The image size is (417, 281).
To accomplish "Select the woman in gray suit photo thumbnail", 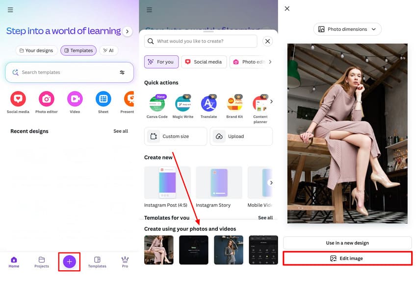I will click(x=229, y=250).
